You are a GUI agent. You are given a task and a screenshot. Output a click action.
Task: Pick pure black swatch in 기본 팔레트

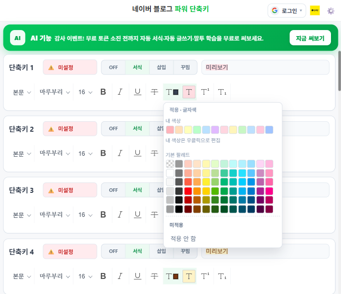pos(179,209)
